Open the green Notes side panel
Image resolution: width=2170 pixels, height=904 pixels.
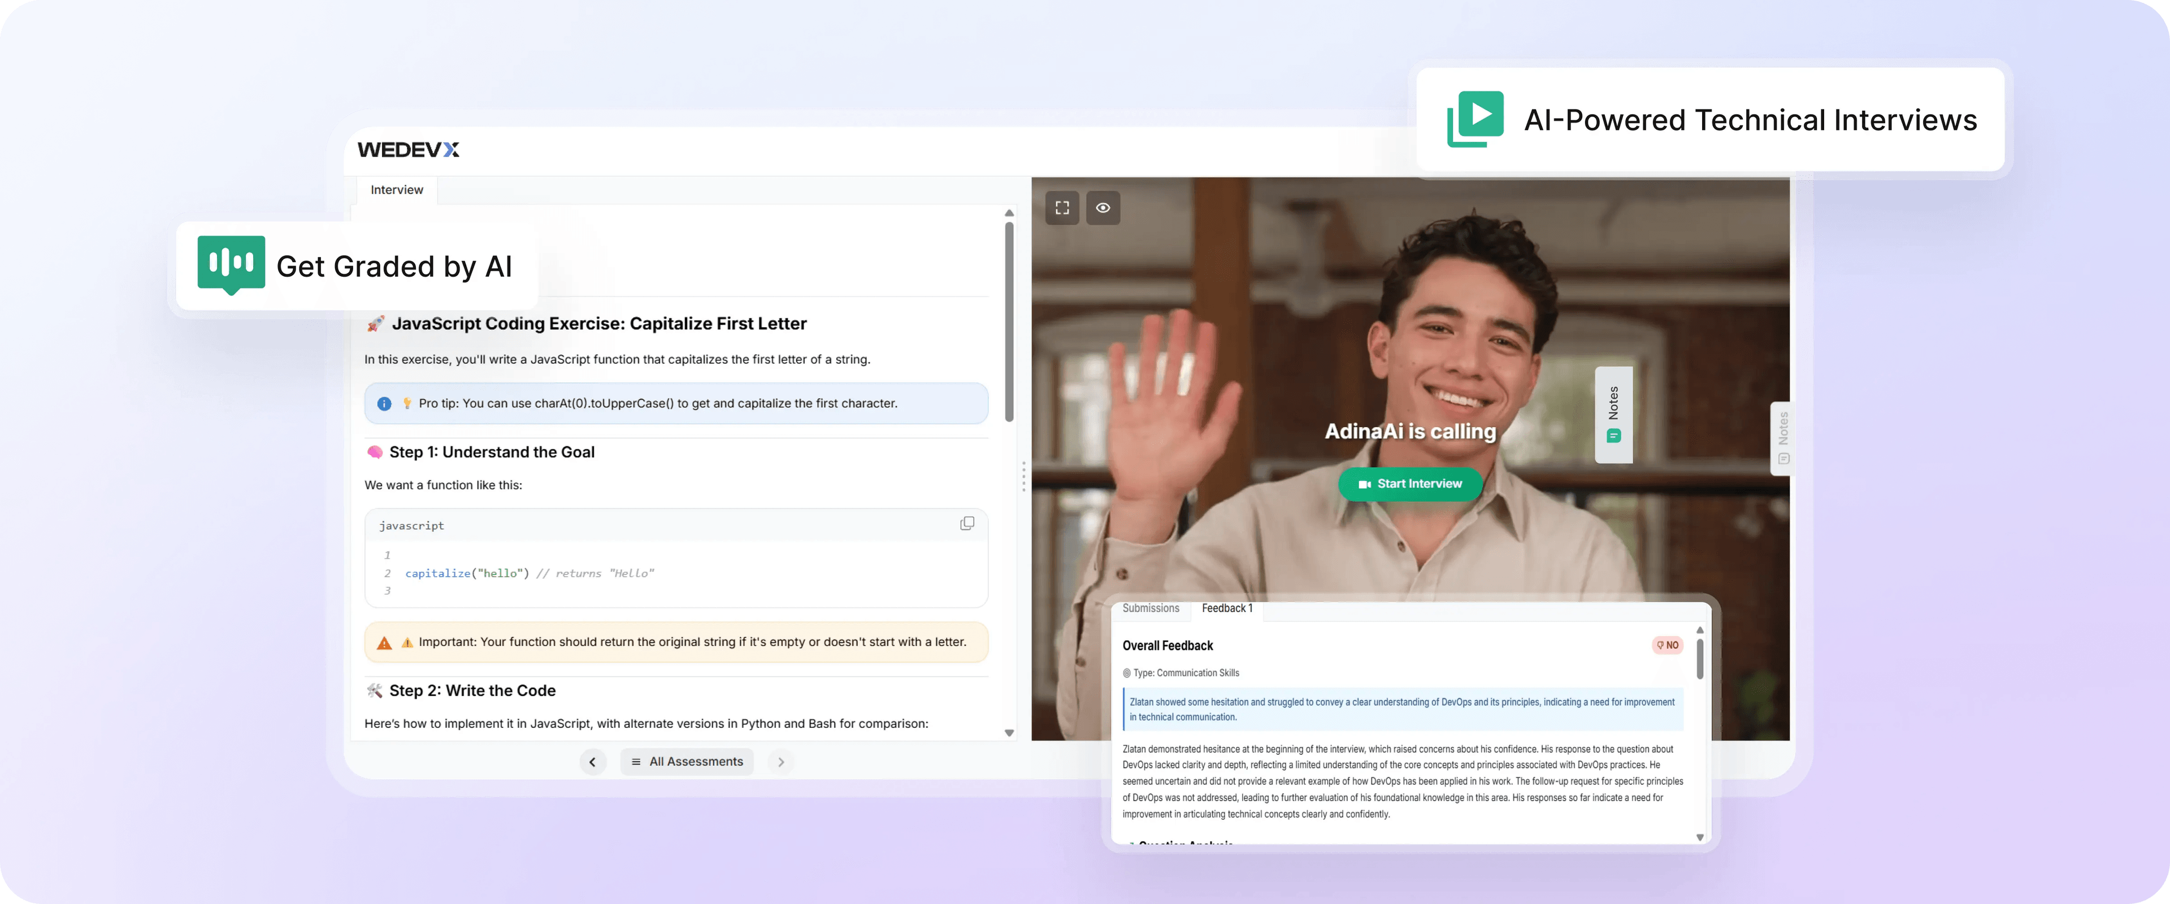tap(1613, 415)
